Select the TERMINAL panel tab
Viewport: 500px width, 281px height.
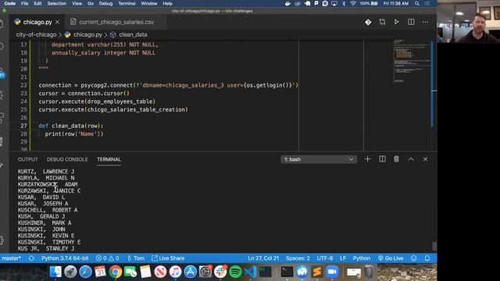(x=109, y=159)
